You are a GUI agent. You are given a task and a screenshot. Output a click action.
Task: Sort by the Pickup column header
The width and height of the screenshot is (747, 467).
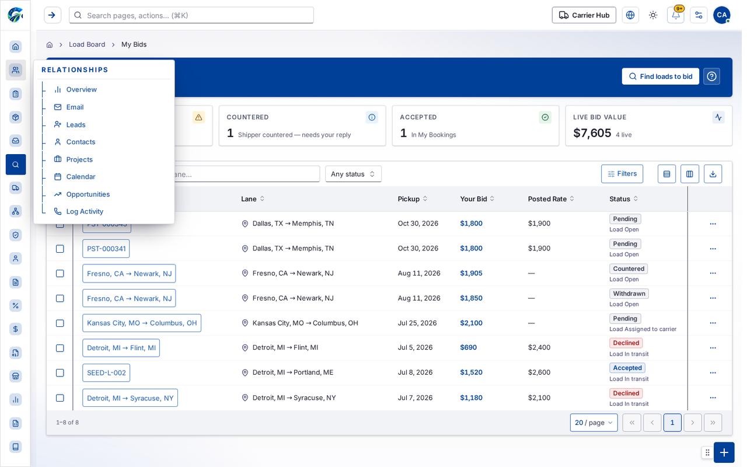(x=413, y=199)
